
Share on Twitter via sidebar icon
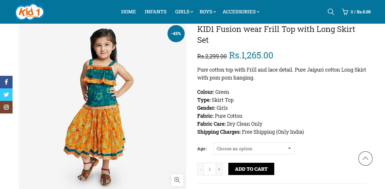6,95
